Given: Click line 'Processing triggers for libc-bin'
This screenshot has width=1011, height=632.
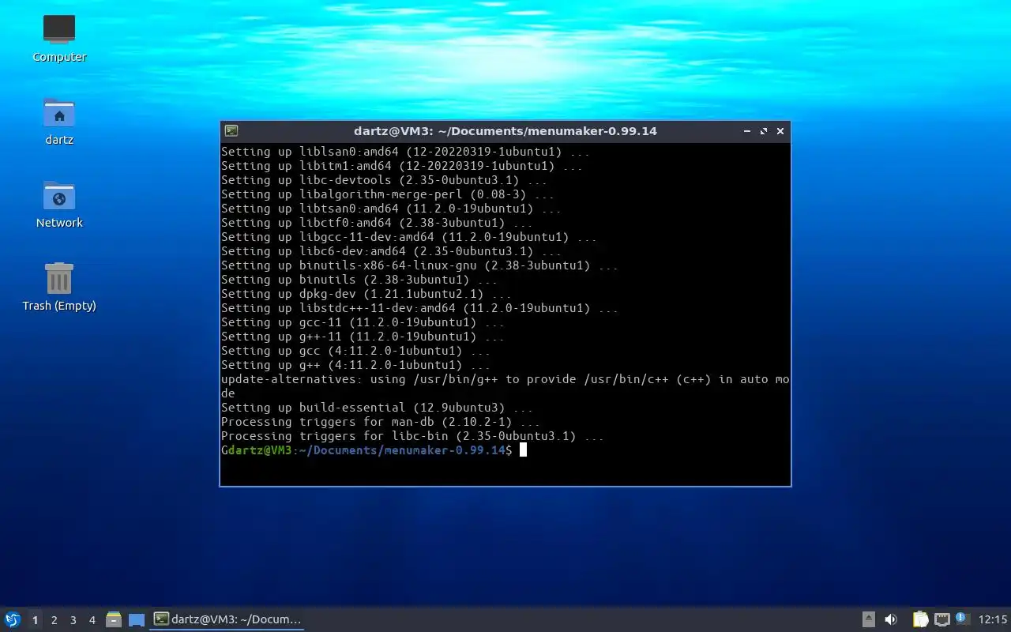Looking at the screenshot, I should point(412,436).
